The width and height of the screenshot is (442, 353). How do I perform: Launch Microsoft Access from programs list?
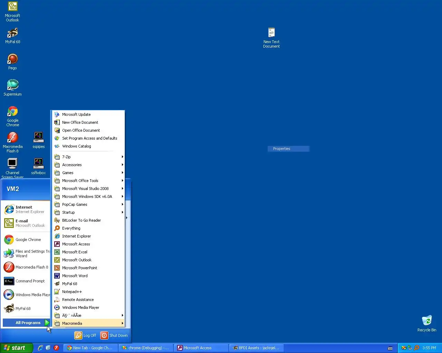(88, 244)
